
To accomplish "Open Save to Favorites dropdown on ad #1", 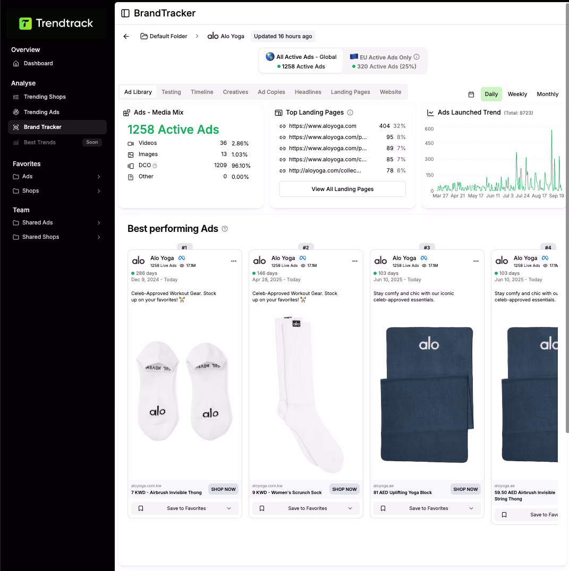I will tap(229, 508).
